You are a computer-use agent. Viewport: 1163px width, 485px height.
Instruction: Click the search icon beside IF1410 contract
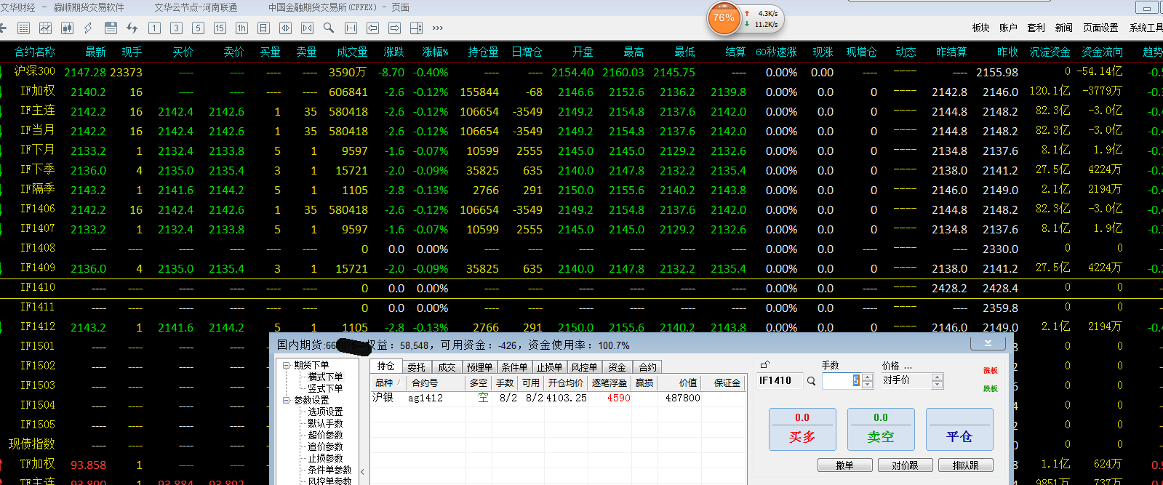[811, 381]
